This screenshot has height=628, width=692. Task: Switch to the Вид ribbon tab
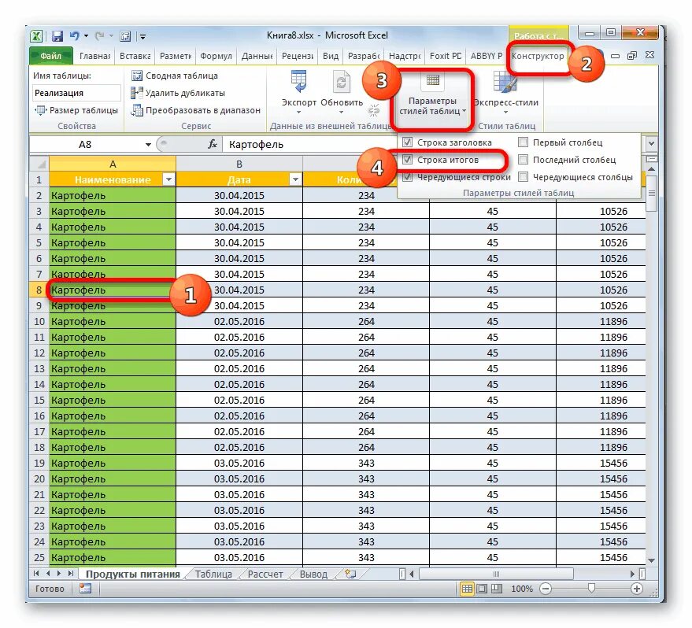click(x=330, y=56)
